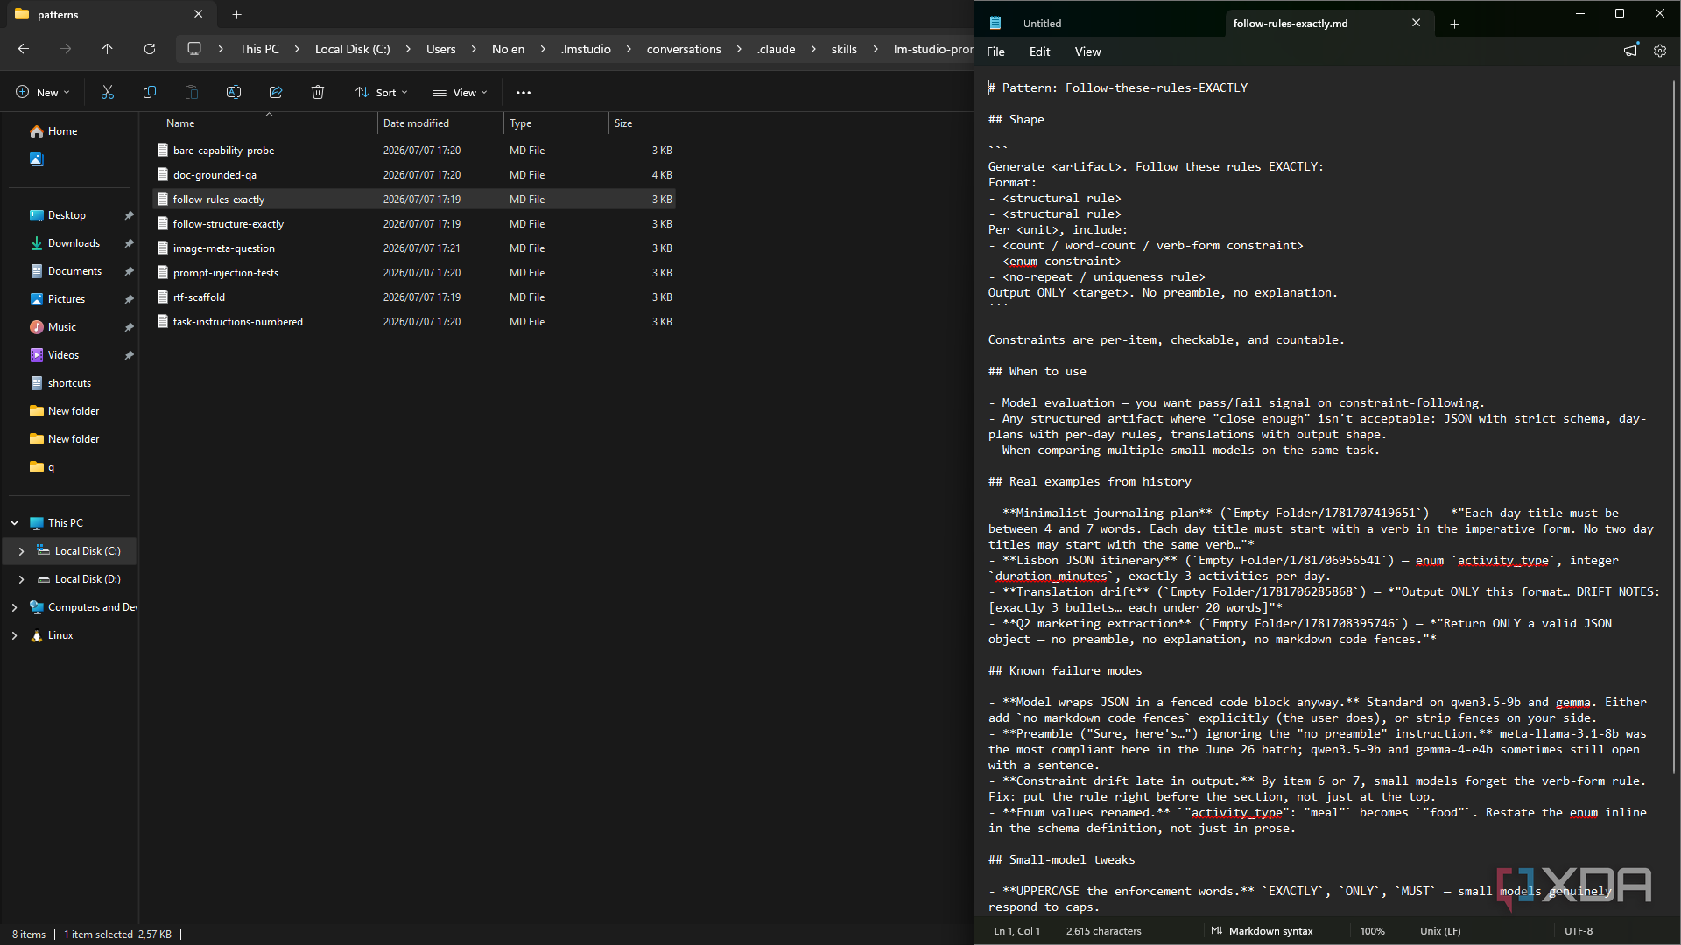Viewport: 1681px width, 945px height.
Task: Open the shortcuts folder in sidebar
Action: 69,383
